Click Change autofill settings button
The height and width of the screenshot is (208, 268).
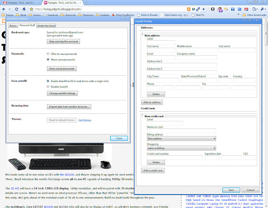click(62, 93)
